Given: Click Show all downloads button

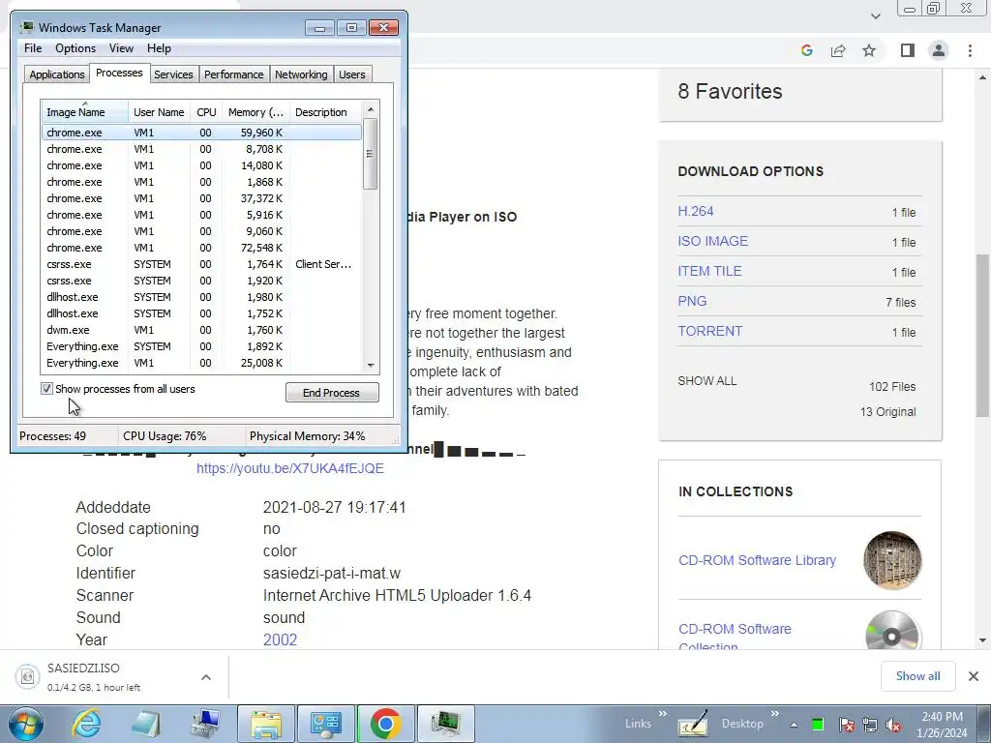Looking at the screenshot, I should (x=917, y=676).
